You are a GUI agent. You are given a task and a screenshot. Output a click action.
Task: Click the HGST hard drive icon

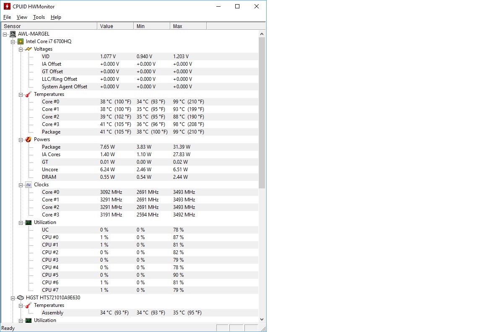click(21, 298)
